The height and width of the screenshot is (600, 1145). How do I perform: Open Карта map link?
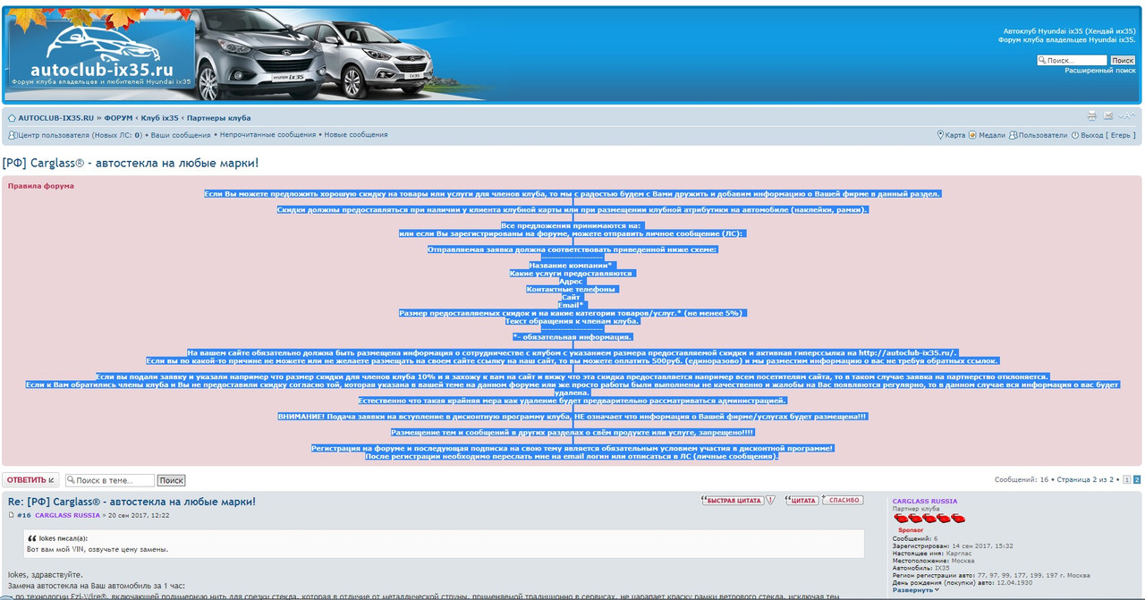pyautogui.click(x=955, y=136)
